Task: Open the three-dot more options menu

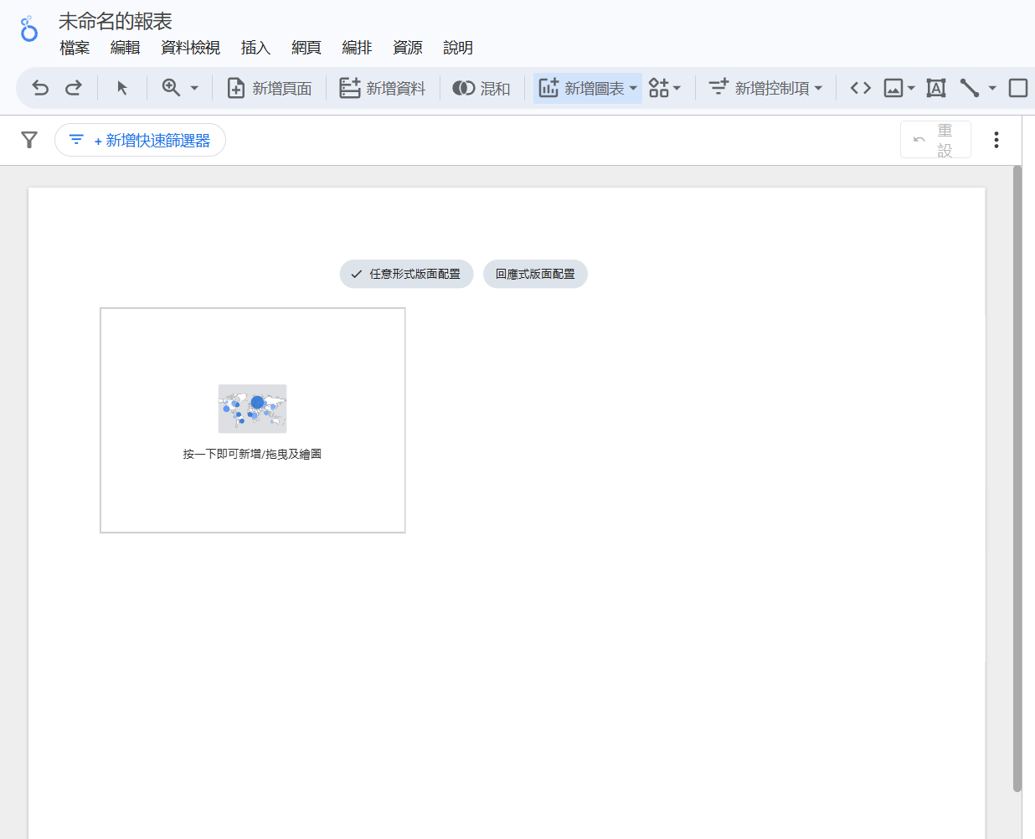Action: coord(996,140)
